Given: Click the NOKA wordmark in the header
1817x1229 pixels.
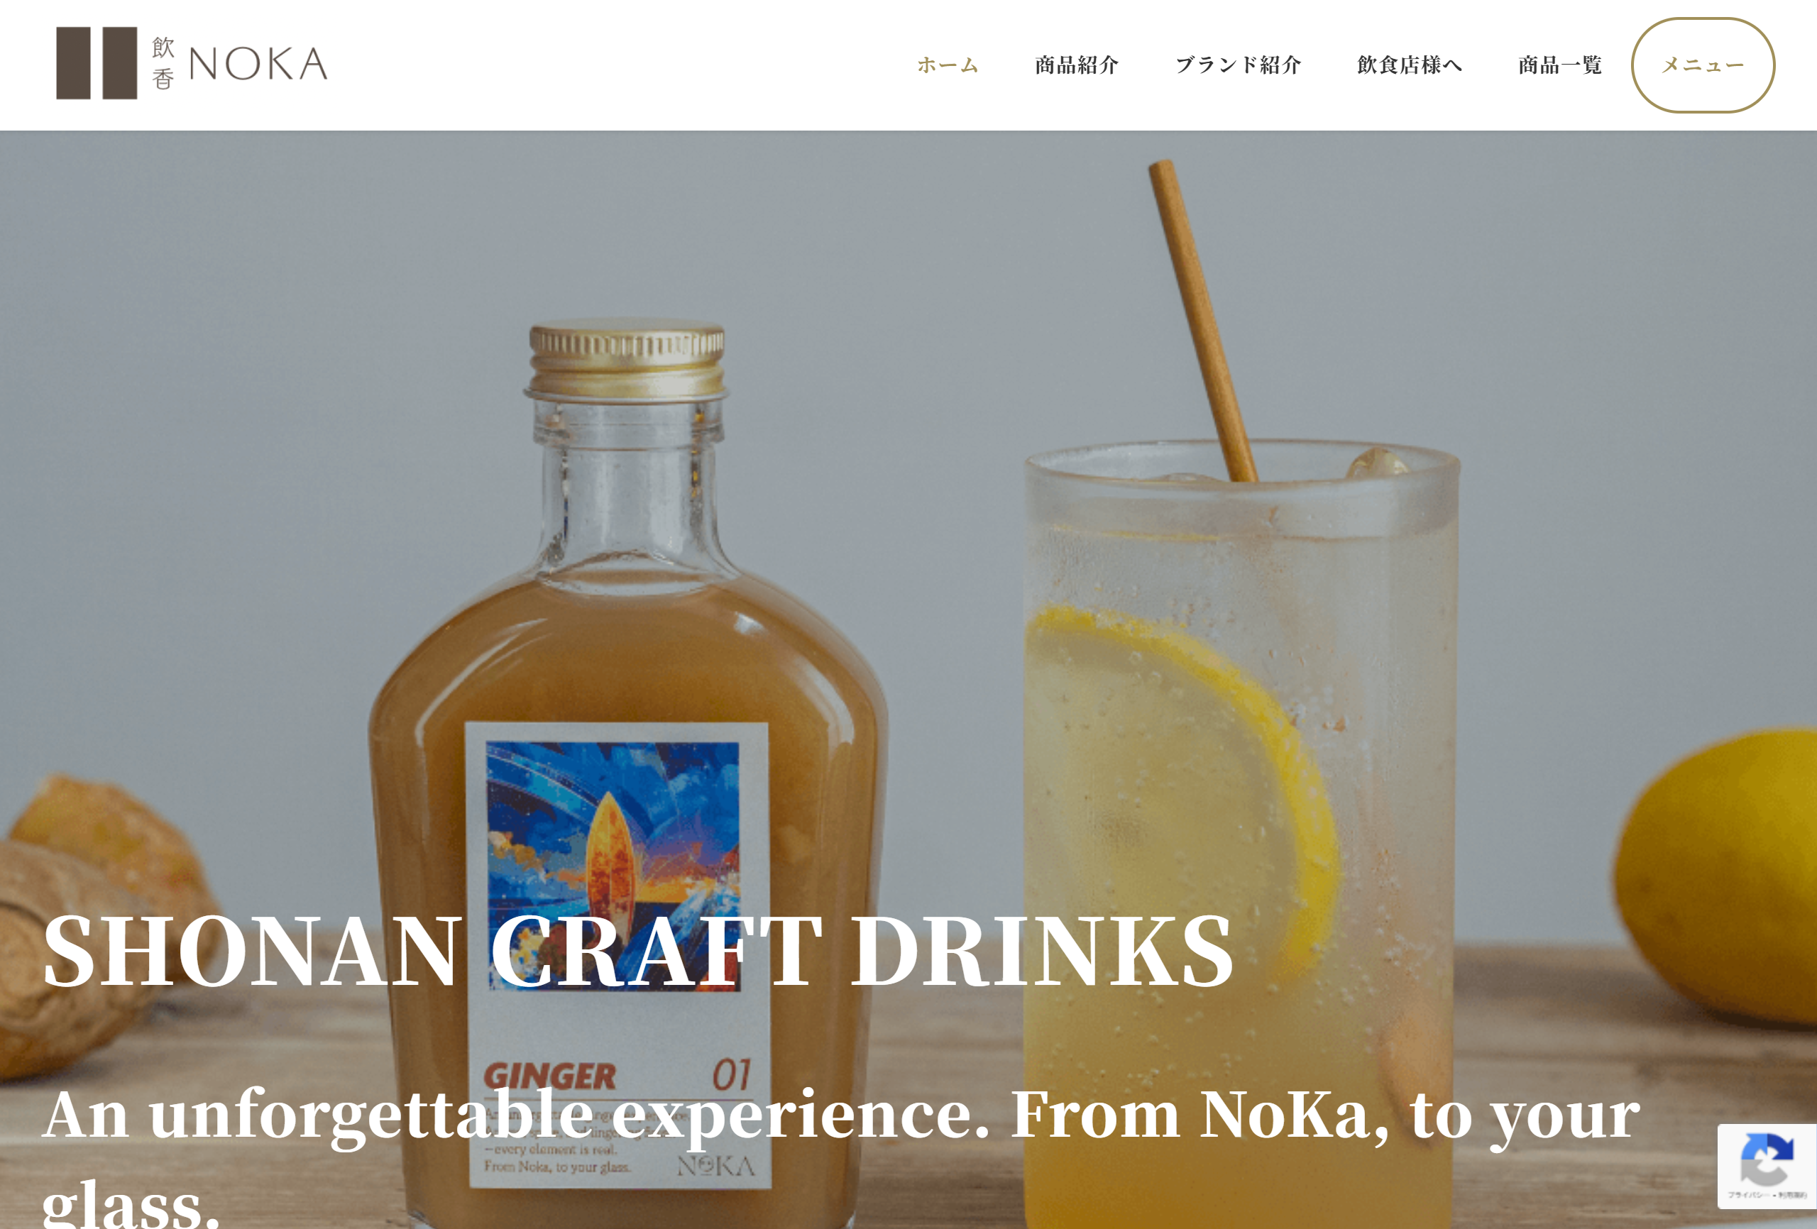Looking at the screenshot, I should [258, 63].
